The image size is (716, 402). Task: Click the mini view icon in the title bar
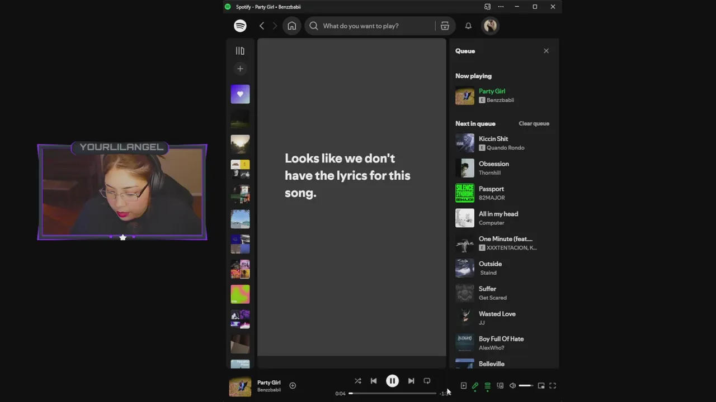(487, 7)
